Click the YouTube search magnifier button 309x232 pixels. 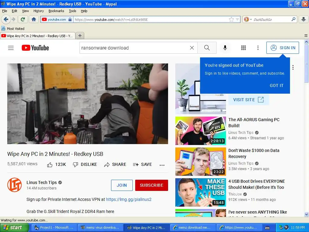click(207, 48)
